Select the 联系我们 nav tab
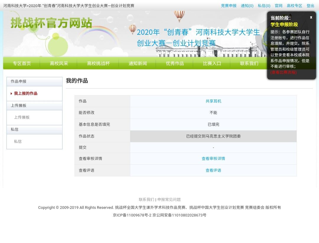This screenshot has height=243, width=319. [x=249, y=64]
